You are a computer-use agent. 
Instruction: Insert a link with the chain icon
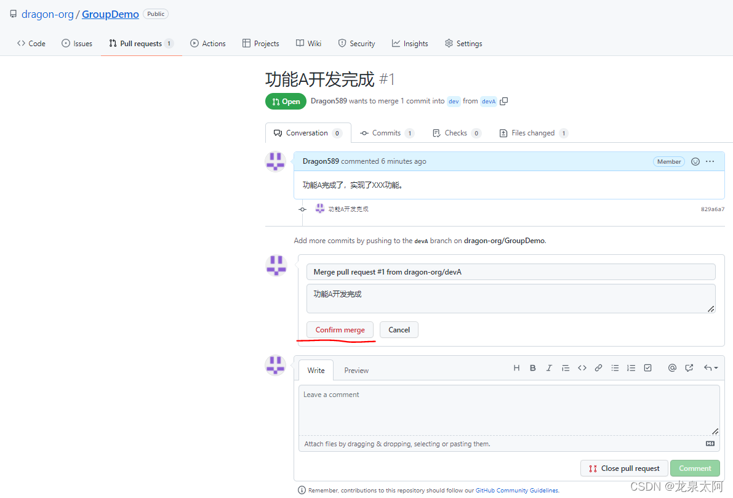(598, 368)
